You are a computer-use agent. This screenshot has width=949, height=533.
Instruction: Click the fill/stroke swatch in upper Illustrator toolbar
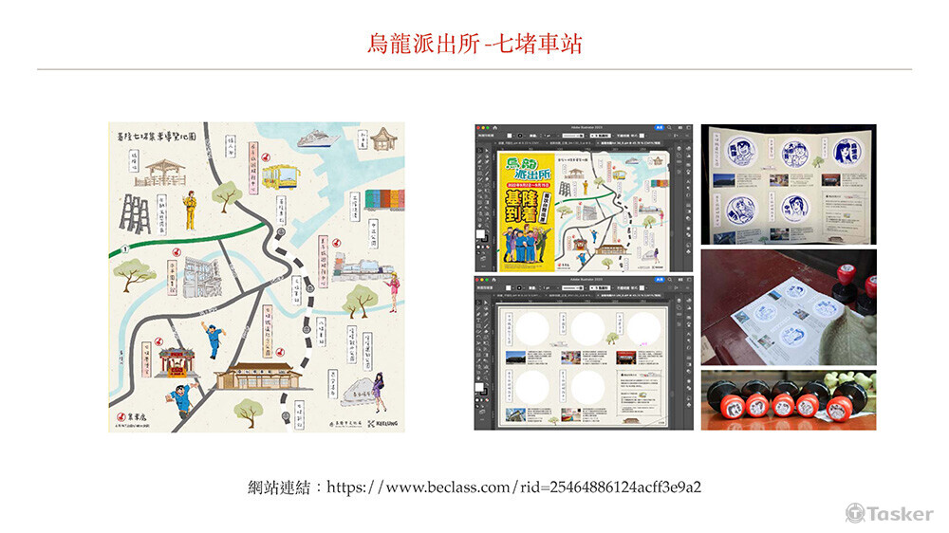click(x=482, y=233)
